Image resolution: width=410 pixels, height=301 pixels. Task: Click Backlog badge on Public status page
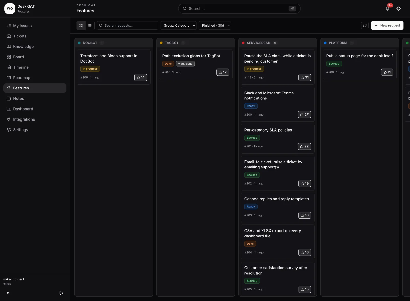[334, 64]
